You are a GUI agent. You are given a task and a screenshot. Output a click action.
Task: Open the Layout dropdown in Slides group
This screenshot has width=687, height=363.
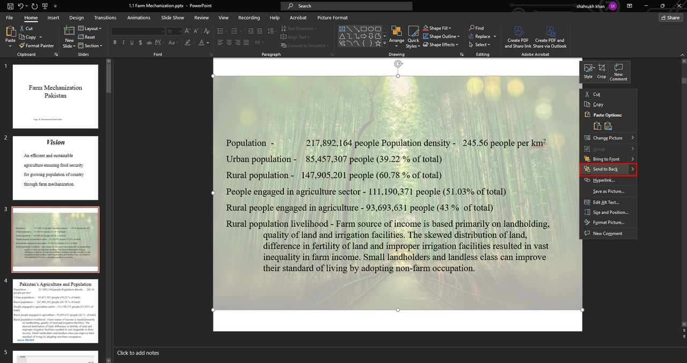pos(90,28)
